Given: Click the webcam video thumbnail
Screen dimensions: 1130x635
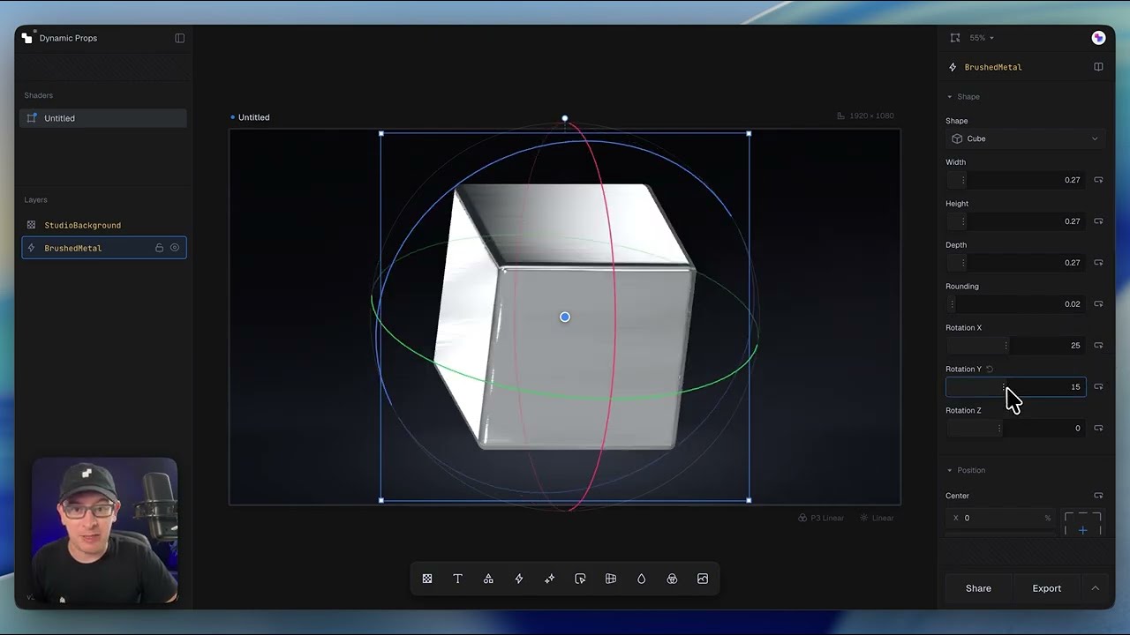Looking at the screenshot, I should point(104,531).
